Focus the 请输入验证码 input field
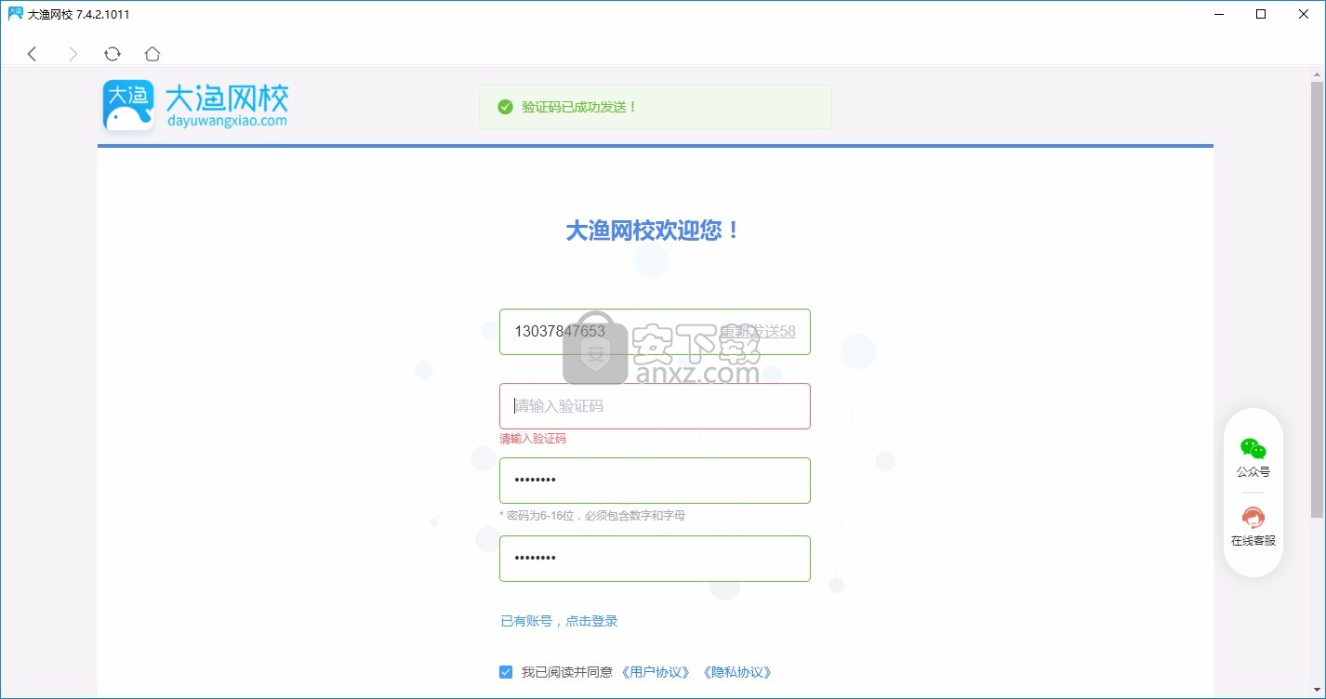 coord(655,406)
